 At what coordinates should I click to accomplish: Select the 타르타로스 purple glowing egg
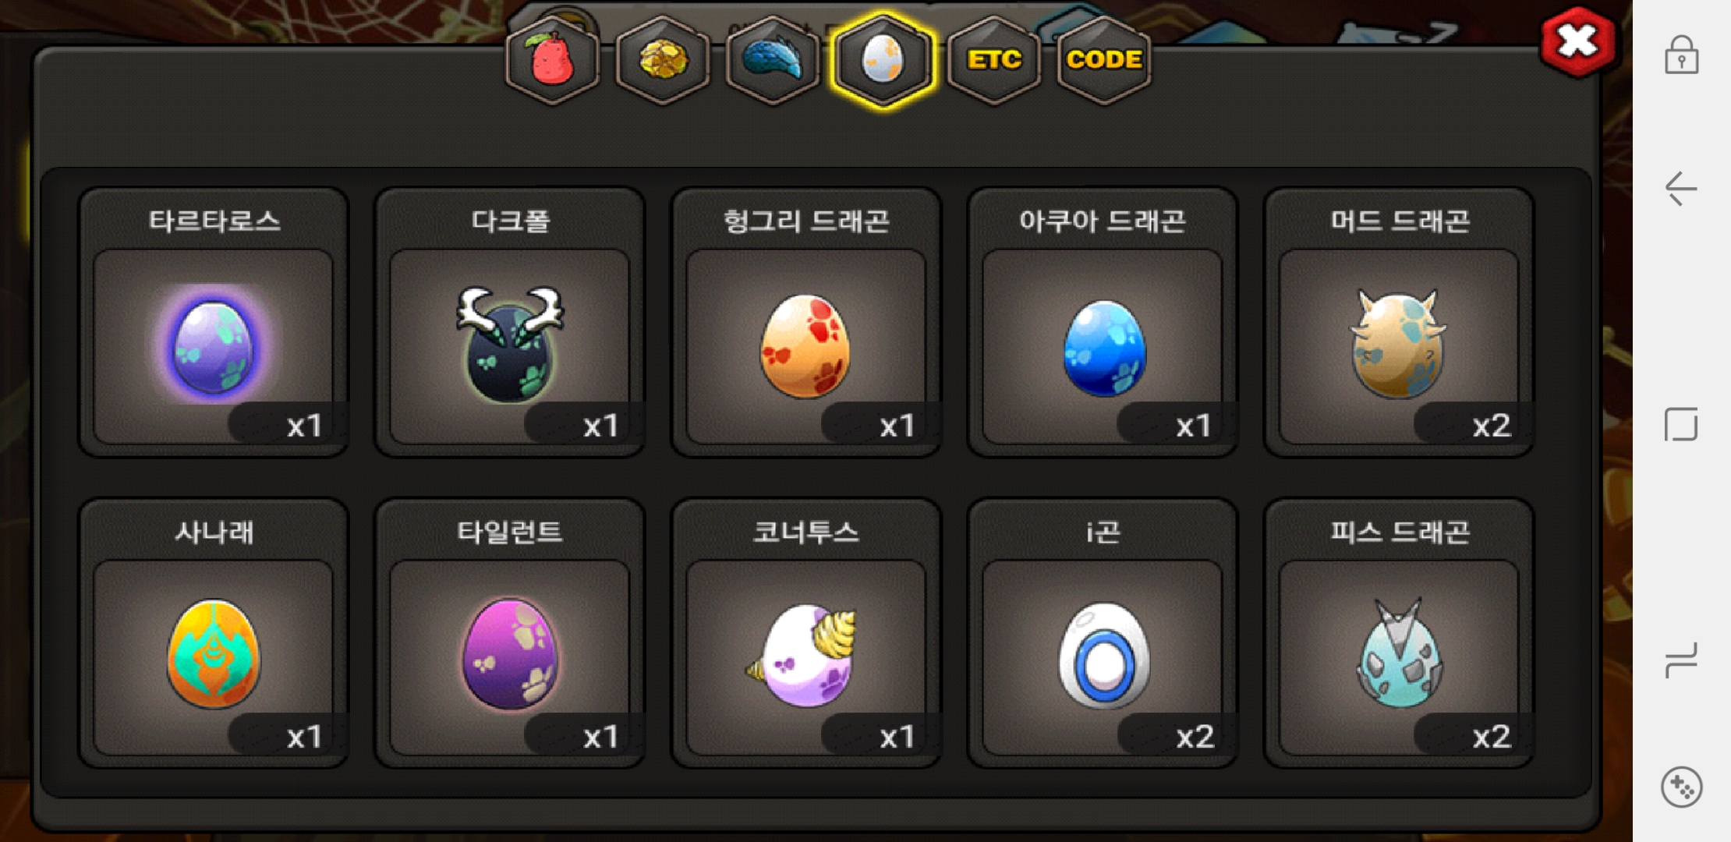[x=214, y=322]
